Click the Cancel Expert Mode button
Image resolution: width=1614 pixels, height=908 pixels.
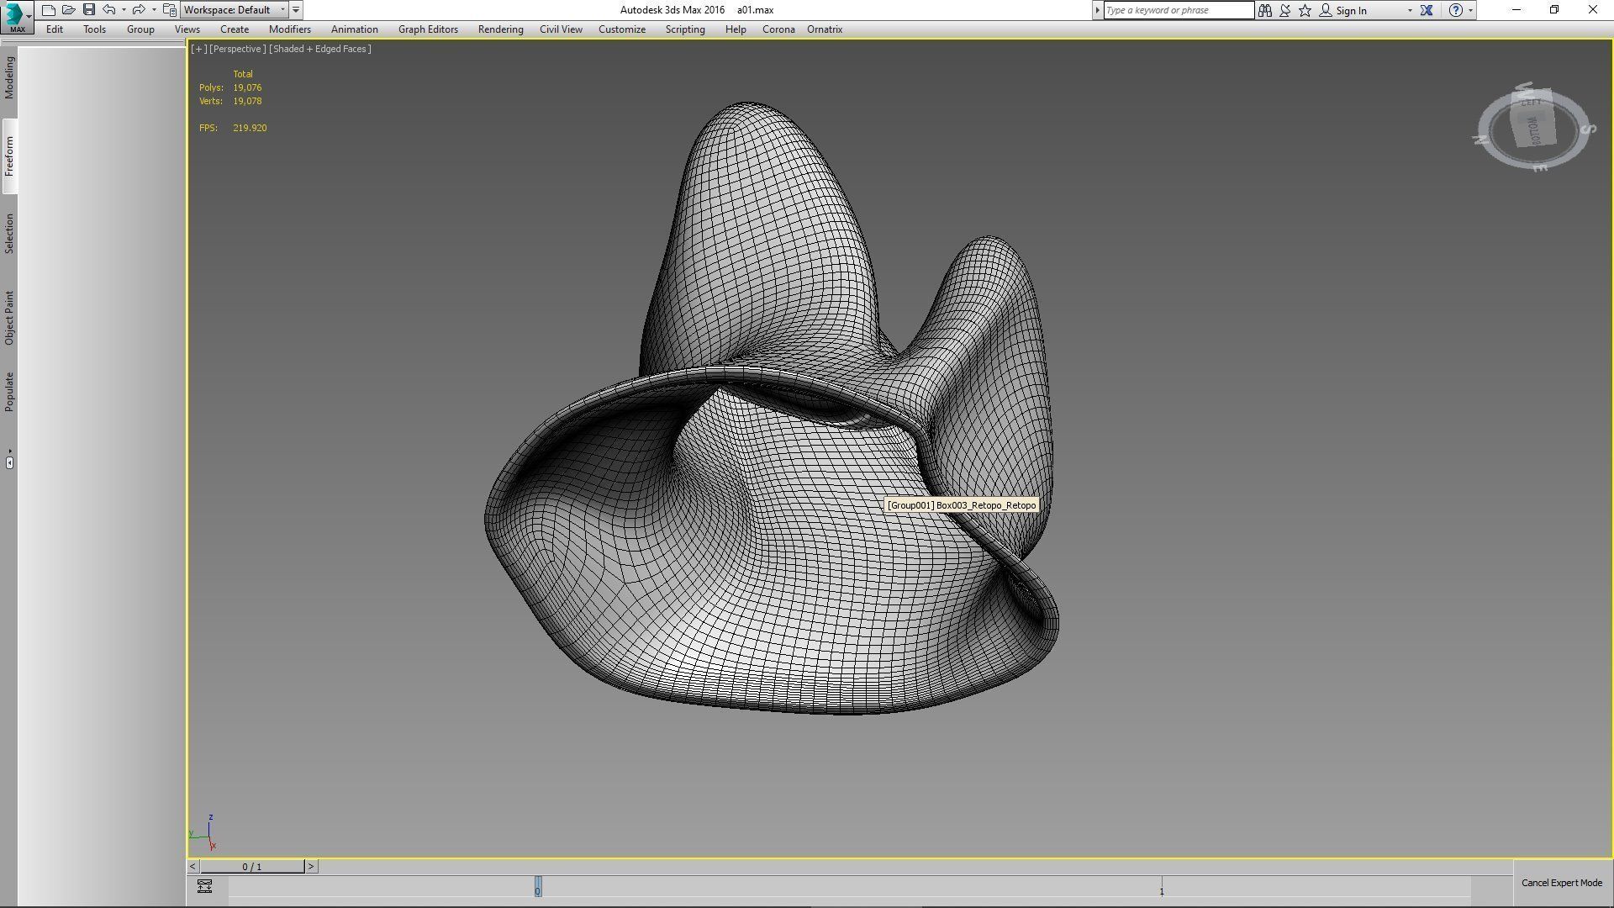point(1562,883)
